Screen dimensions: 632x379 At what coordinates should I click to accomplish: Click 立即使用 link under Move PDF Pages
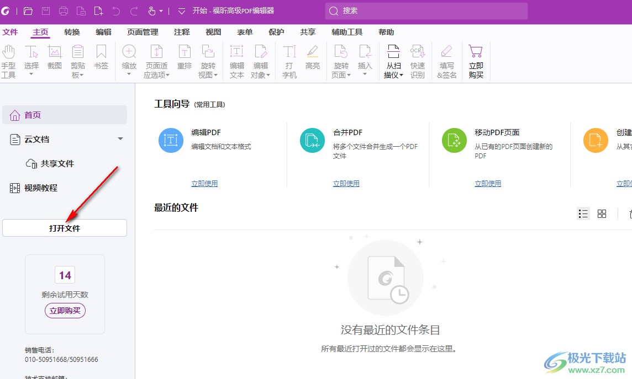(x=488, y=184)
